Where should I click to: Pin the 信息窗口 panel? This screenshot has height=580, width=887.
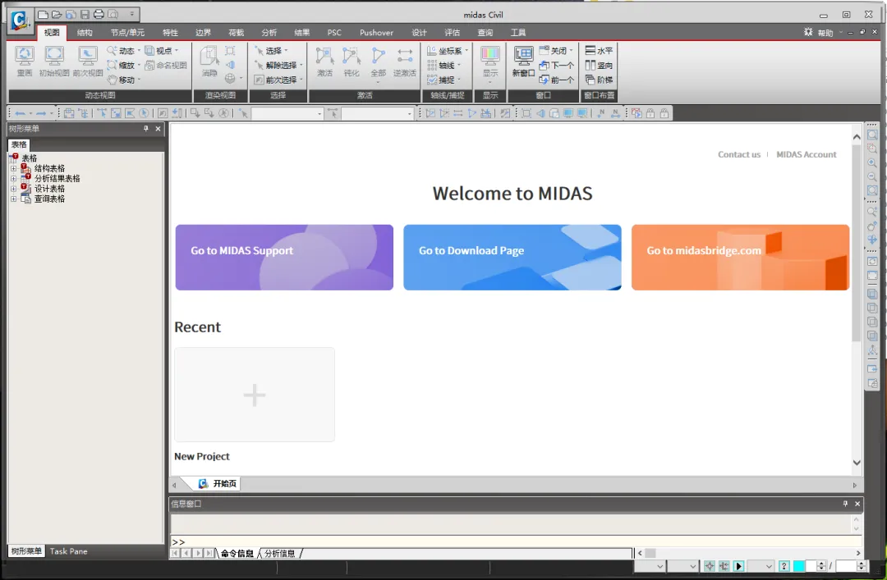coord(845,504)
